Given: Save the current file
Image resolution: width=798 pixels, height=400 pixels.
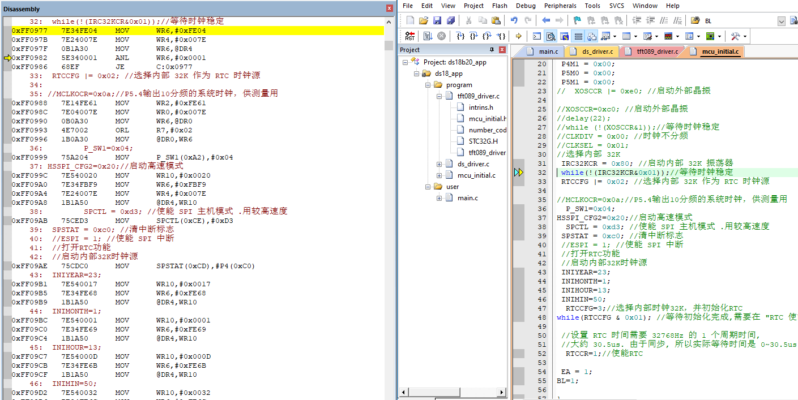Looking at the screenshot, I should (437, 20).
